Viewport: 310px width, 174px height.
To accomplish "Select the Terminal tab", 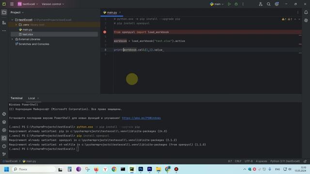I will click(x=16, y=98).
